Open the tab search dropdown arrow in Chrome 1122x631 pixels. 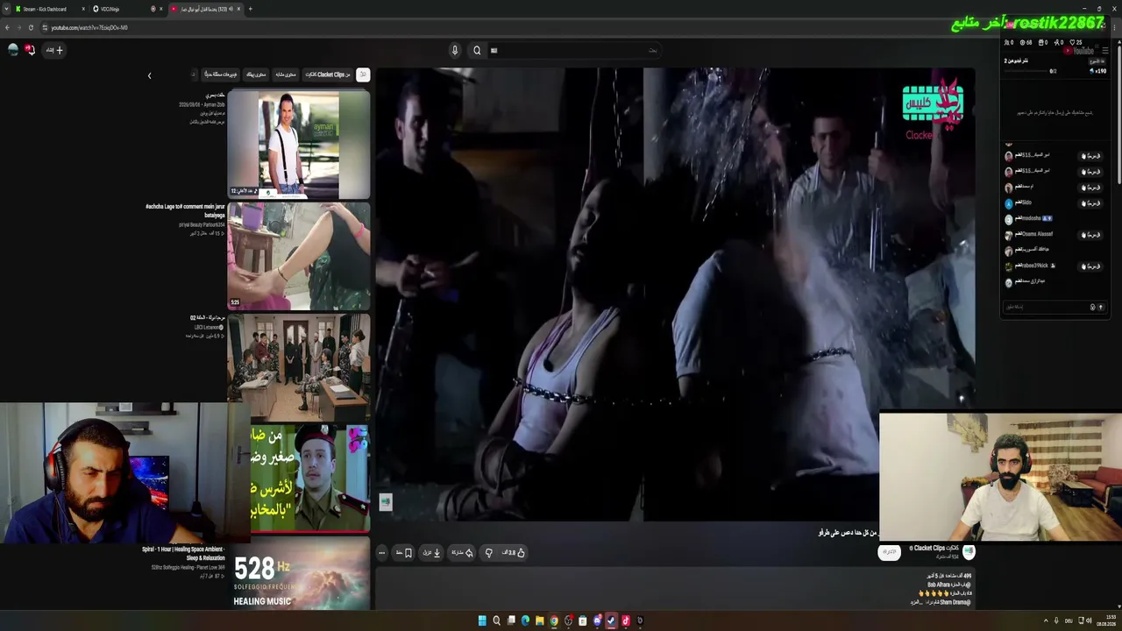click(x=6, y=9)
